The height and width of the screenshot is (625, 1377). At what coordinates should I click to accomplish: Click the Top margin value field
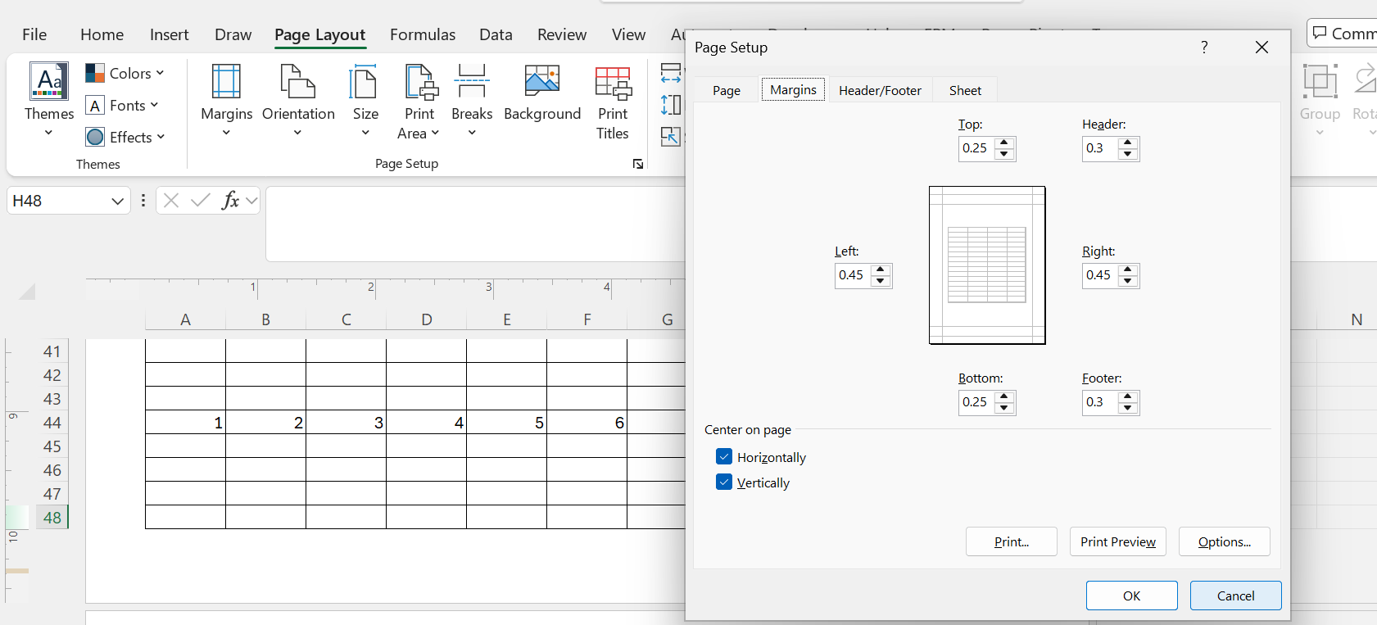pos(976,148)
